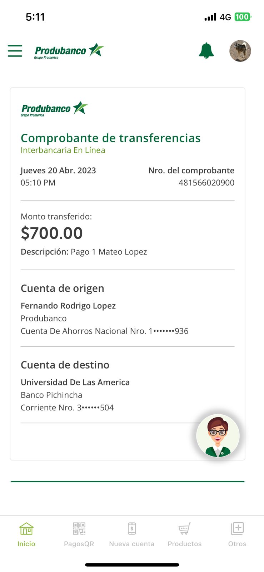Open the profile picture avatar

(x=240, y=51)
